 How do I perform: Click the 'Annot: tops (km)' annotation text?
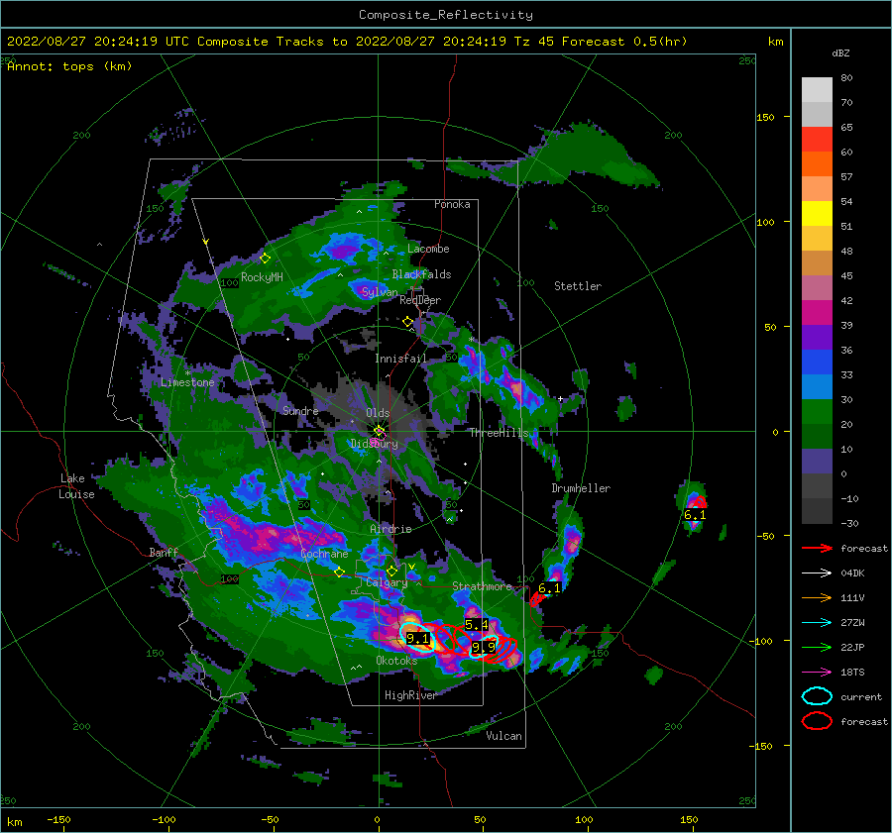coord(69,66)
